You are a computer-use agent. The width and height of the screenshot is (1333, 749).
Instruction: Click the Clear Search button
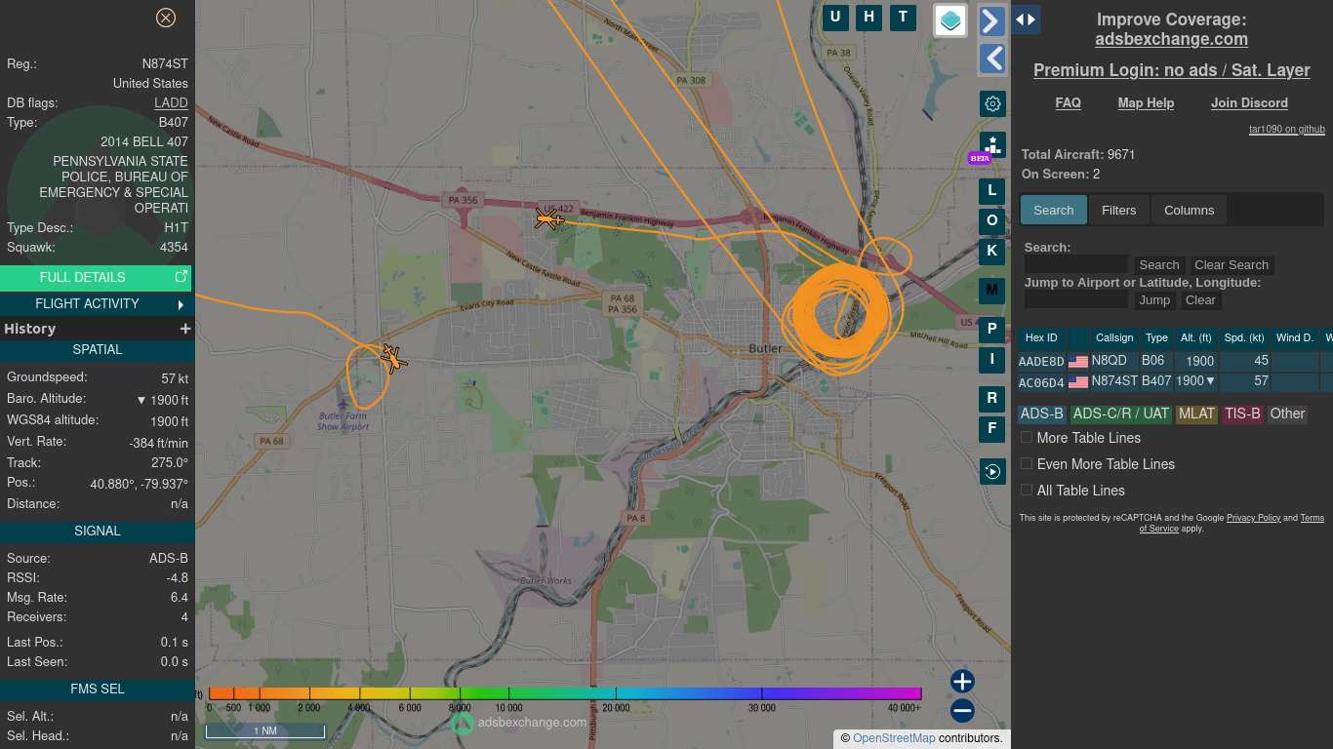point(1232,265)
